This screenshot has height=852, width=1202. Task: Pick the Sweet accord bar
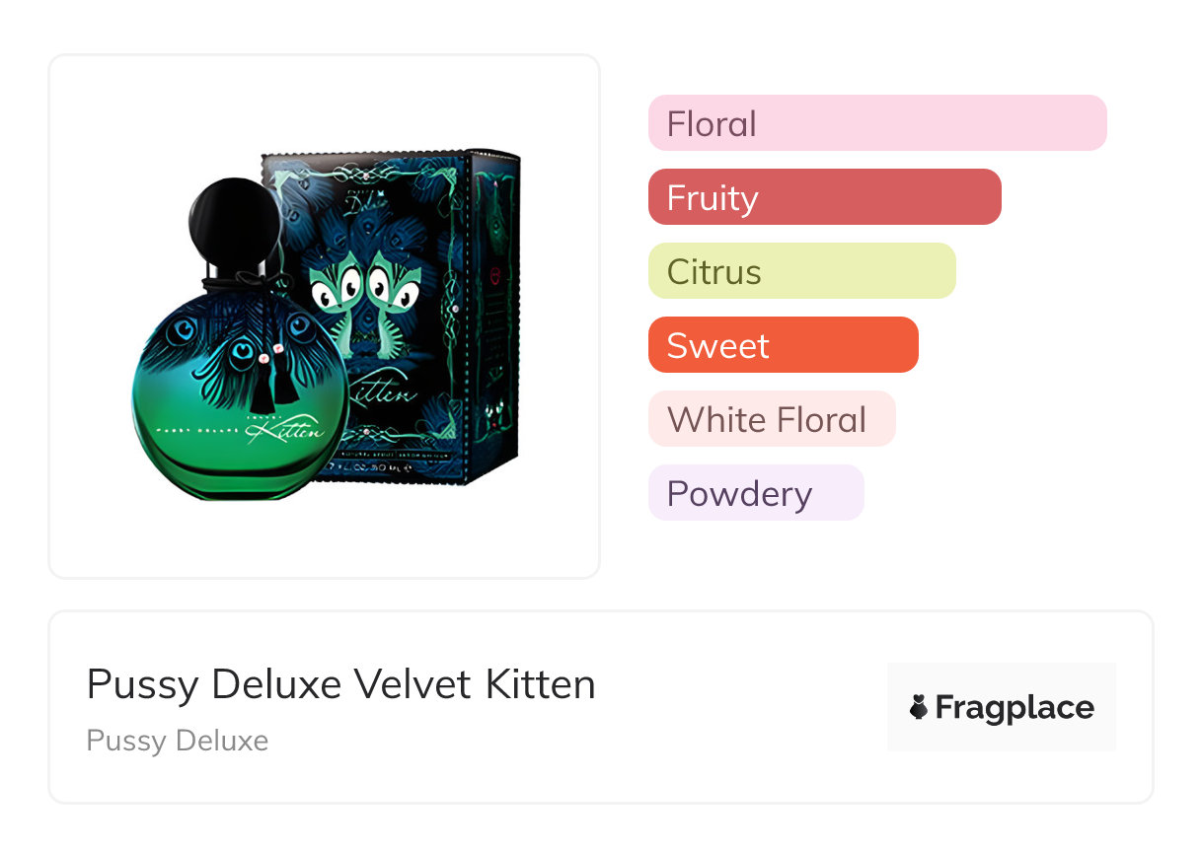pos(783,345)
